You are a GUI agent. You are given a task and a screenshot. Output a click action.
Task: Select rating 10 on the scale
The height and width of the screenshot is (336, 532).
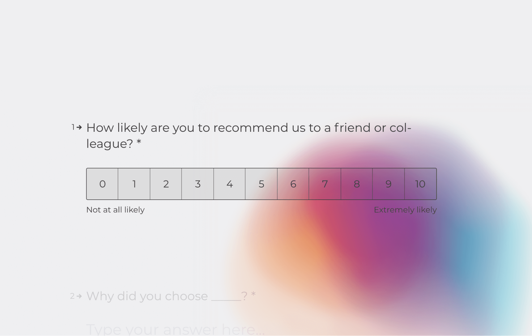click(420, 184)
